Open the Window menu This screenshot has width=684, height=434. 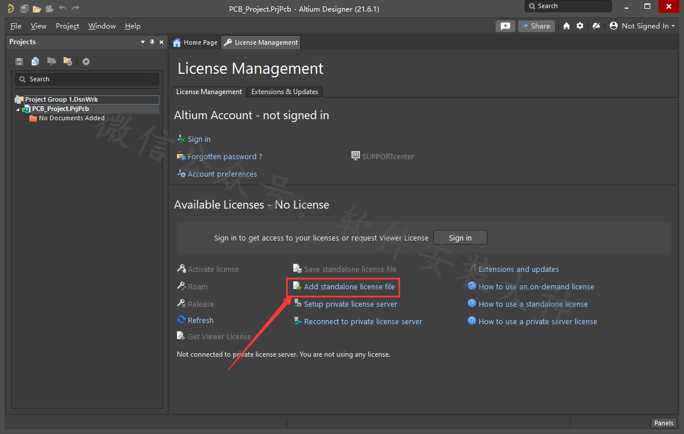[102, 26]
